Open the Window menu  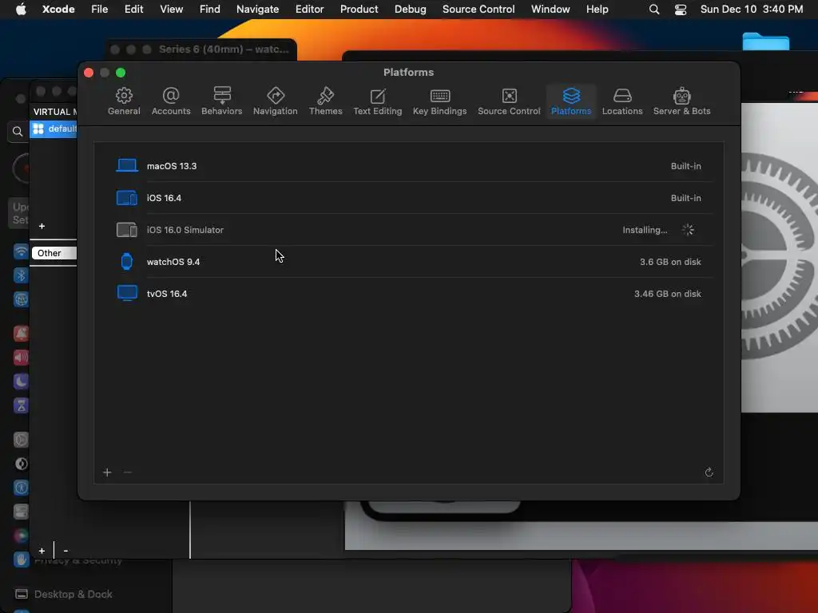click(550, 10)
